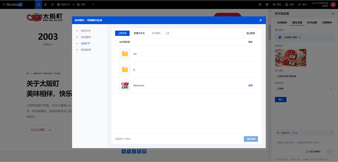Delete the block with trash icon

(x=139, y=151)
